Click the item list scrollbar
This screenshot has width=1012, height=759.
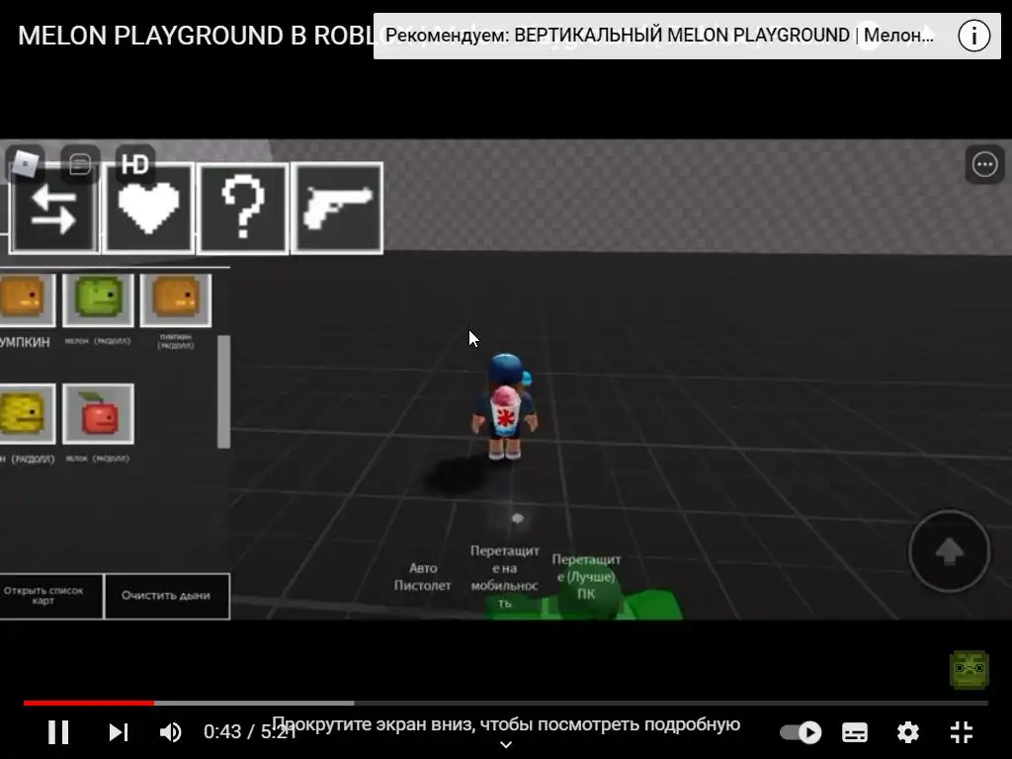coord(224,391)
